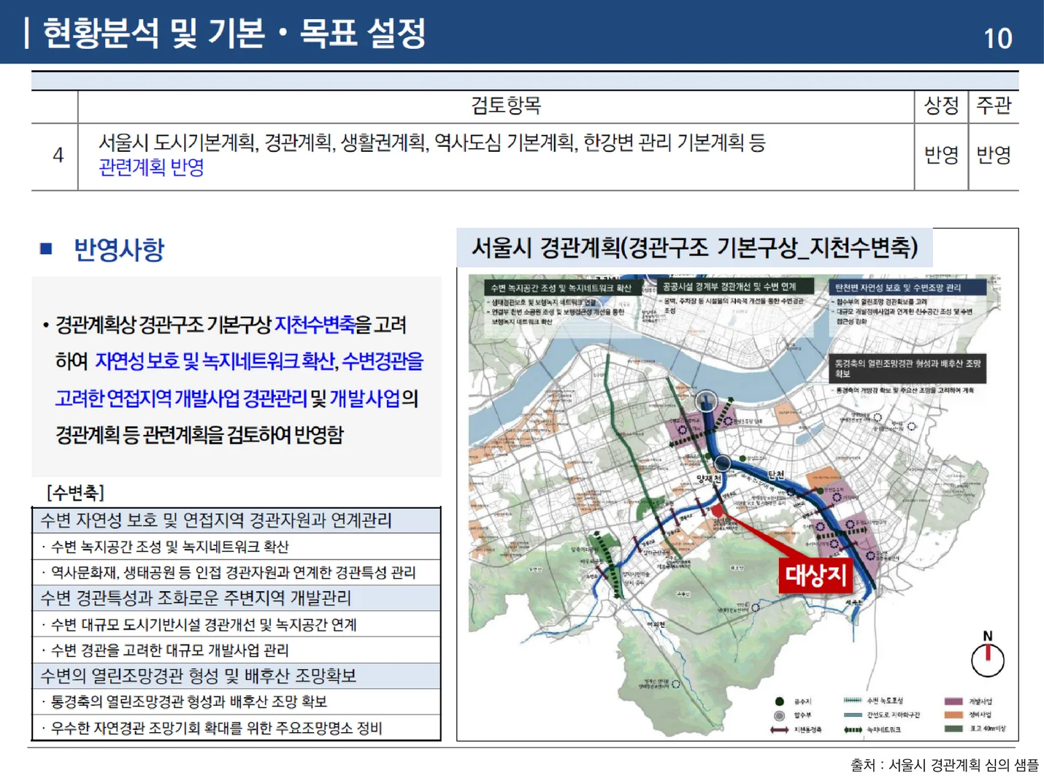Click the gray 합수부 legend circle
The image size is (1044, 781).
pyautogui.click(x=780, y=715)
